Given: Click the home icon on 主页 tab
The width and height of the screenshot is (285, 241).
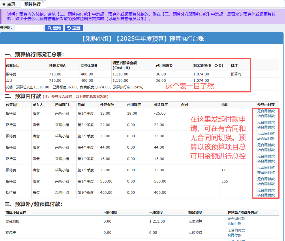Looking at the screenshot, I should pyautogui.click(x=4, y=4).
